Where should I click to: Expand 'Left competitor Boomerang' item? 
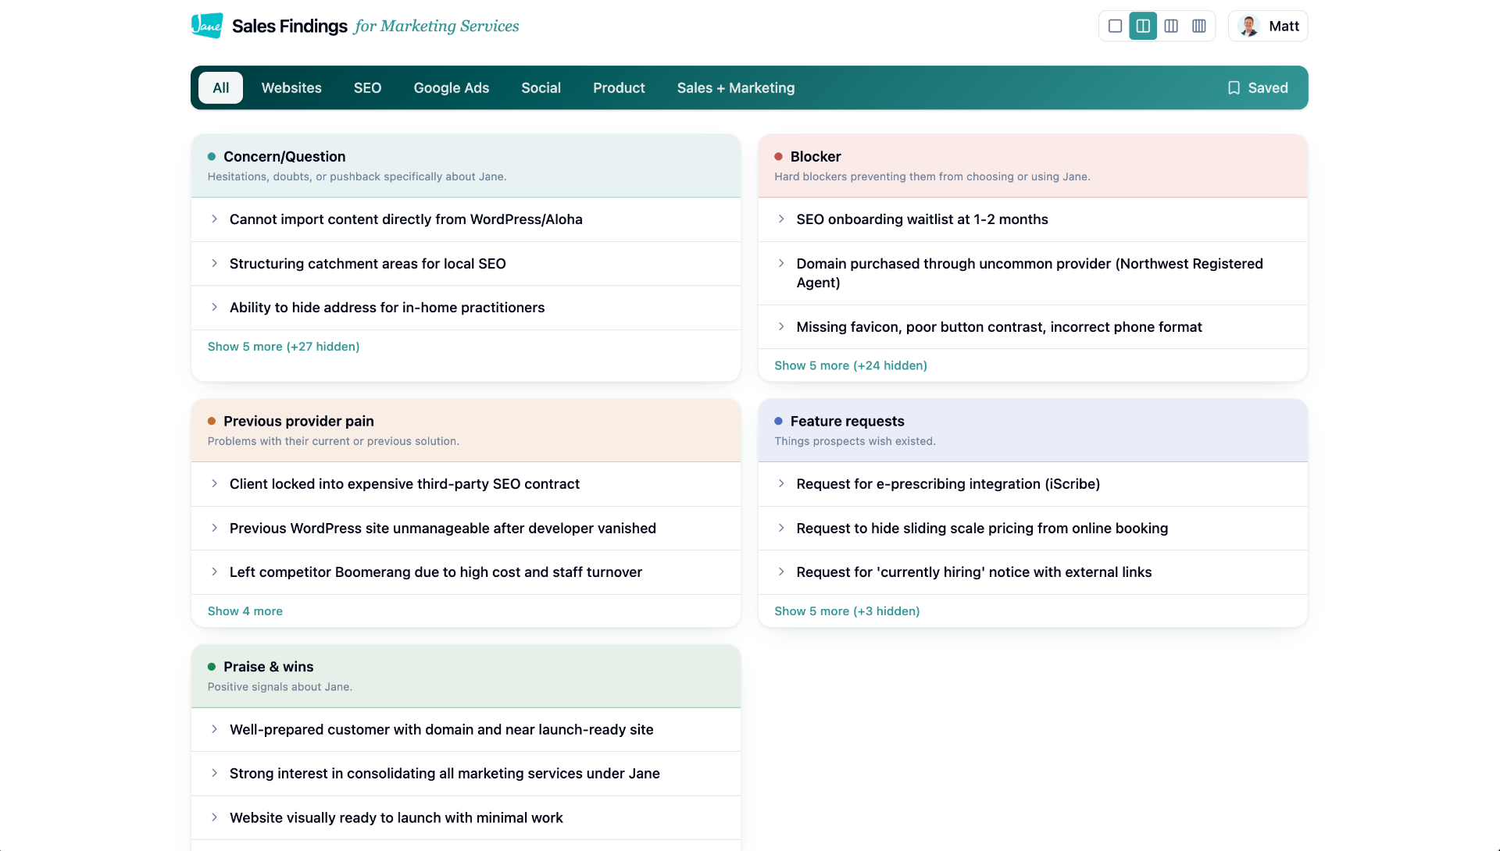click(x=466, y=572)
